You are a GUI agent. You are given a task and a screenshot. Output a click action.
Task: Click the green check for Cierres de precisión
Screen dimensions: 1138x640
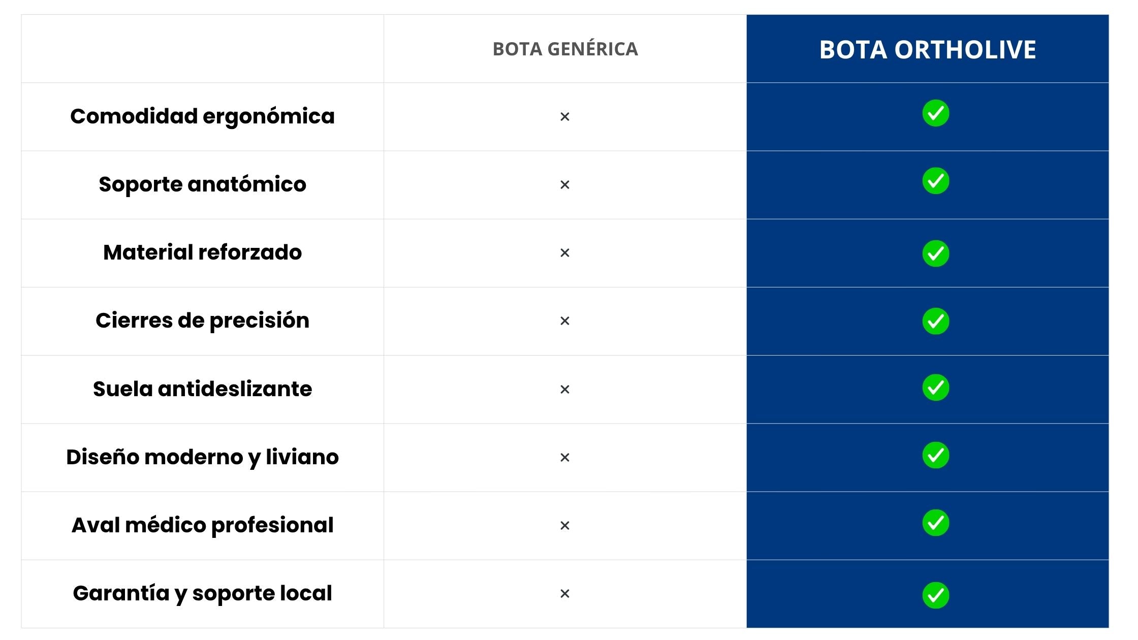tap(935, 321)
